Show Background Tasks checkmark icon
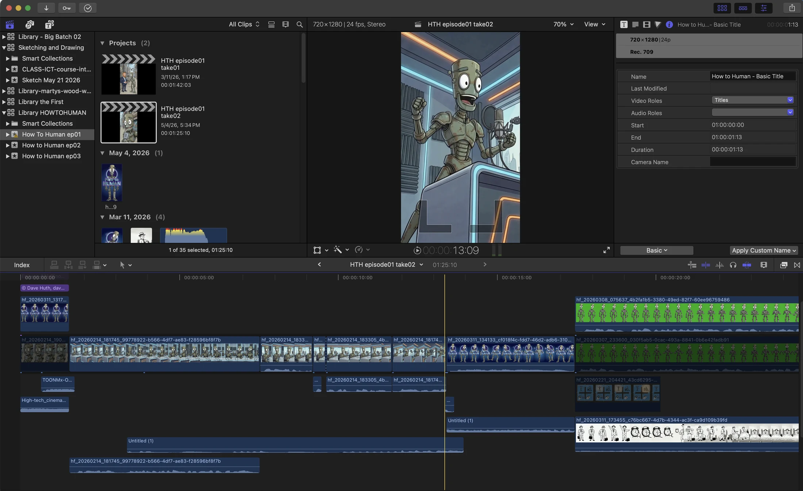Viewport: 803px width, 491px height. tap(88, 8)
